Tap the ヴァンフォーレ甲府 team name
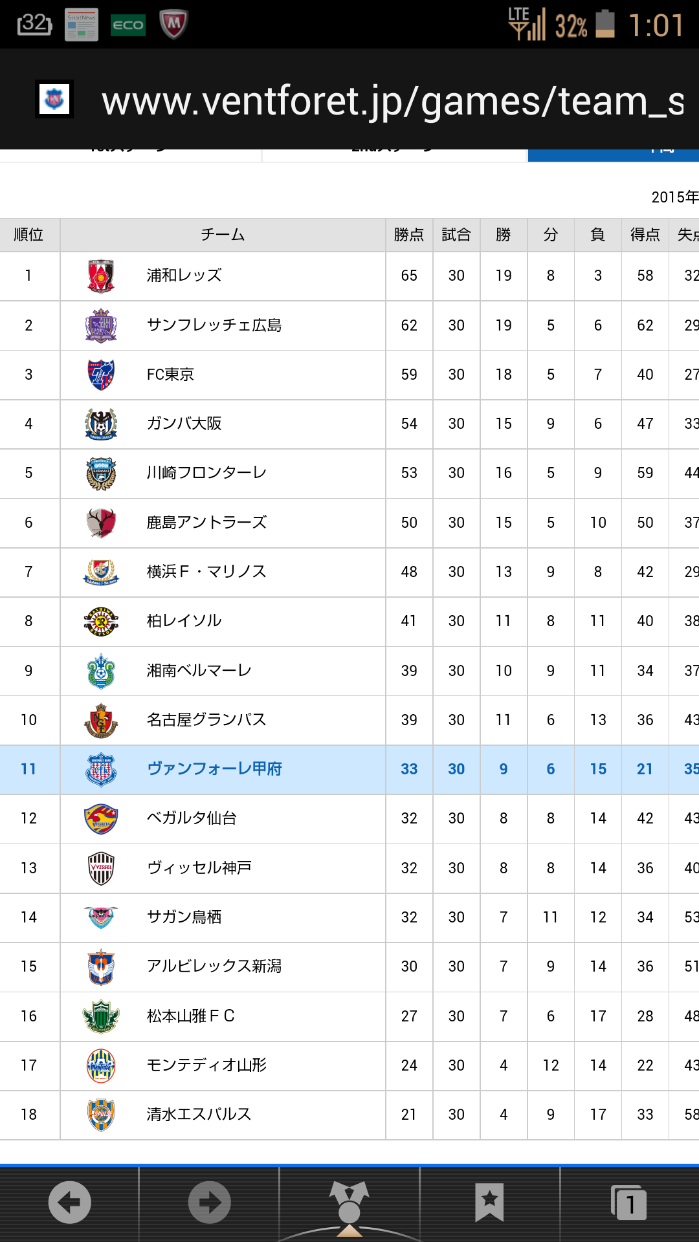The image size is (699, 1242). [x=214, y=769]
